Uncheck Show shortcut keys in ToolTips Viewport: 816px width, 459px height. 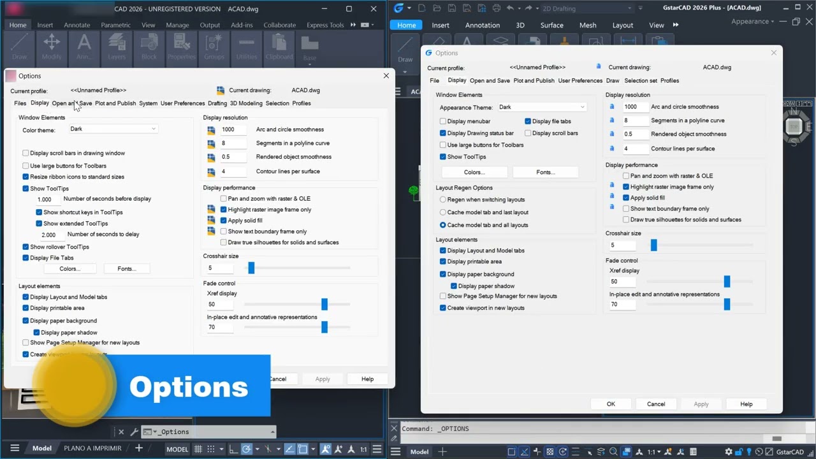point(39,212)
